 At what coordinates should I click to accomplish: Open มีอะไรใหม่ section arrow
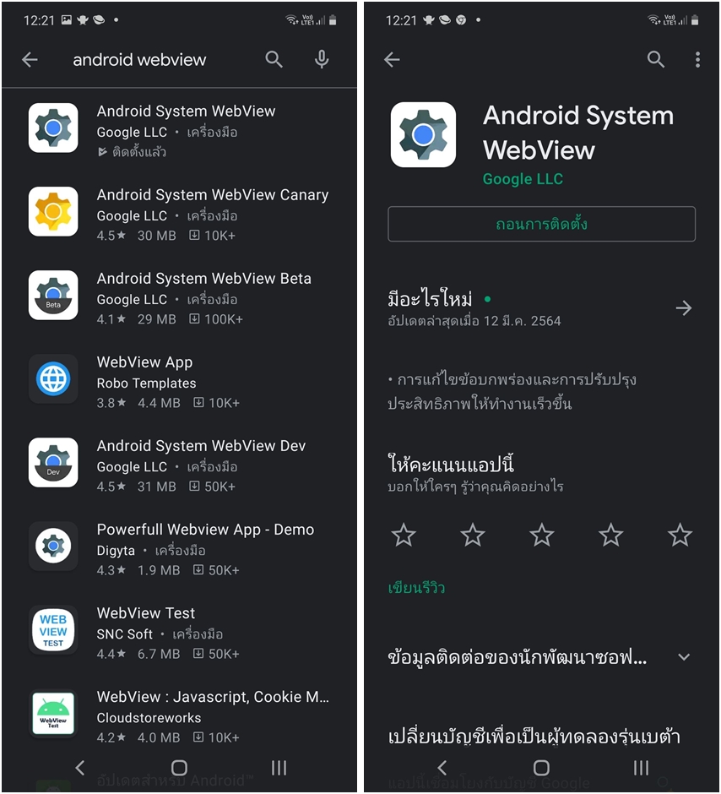point(684,307)
